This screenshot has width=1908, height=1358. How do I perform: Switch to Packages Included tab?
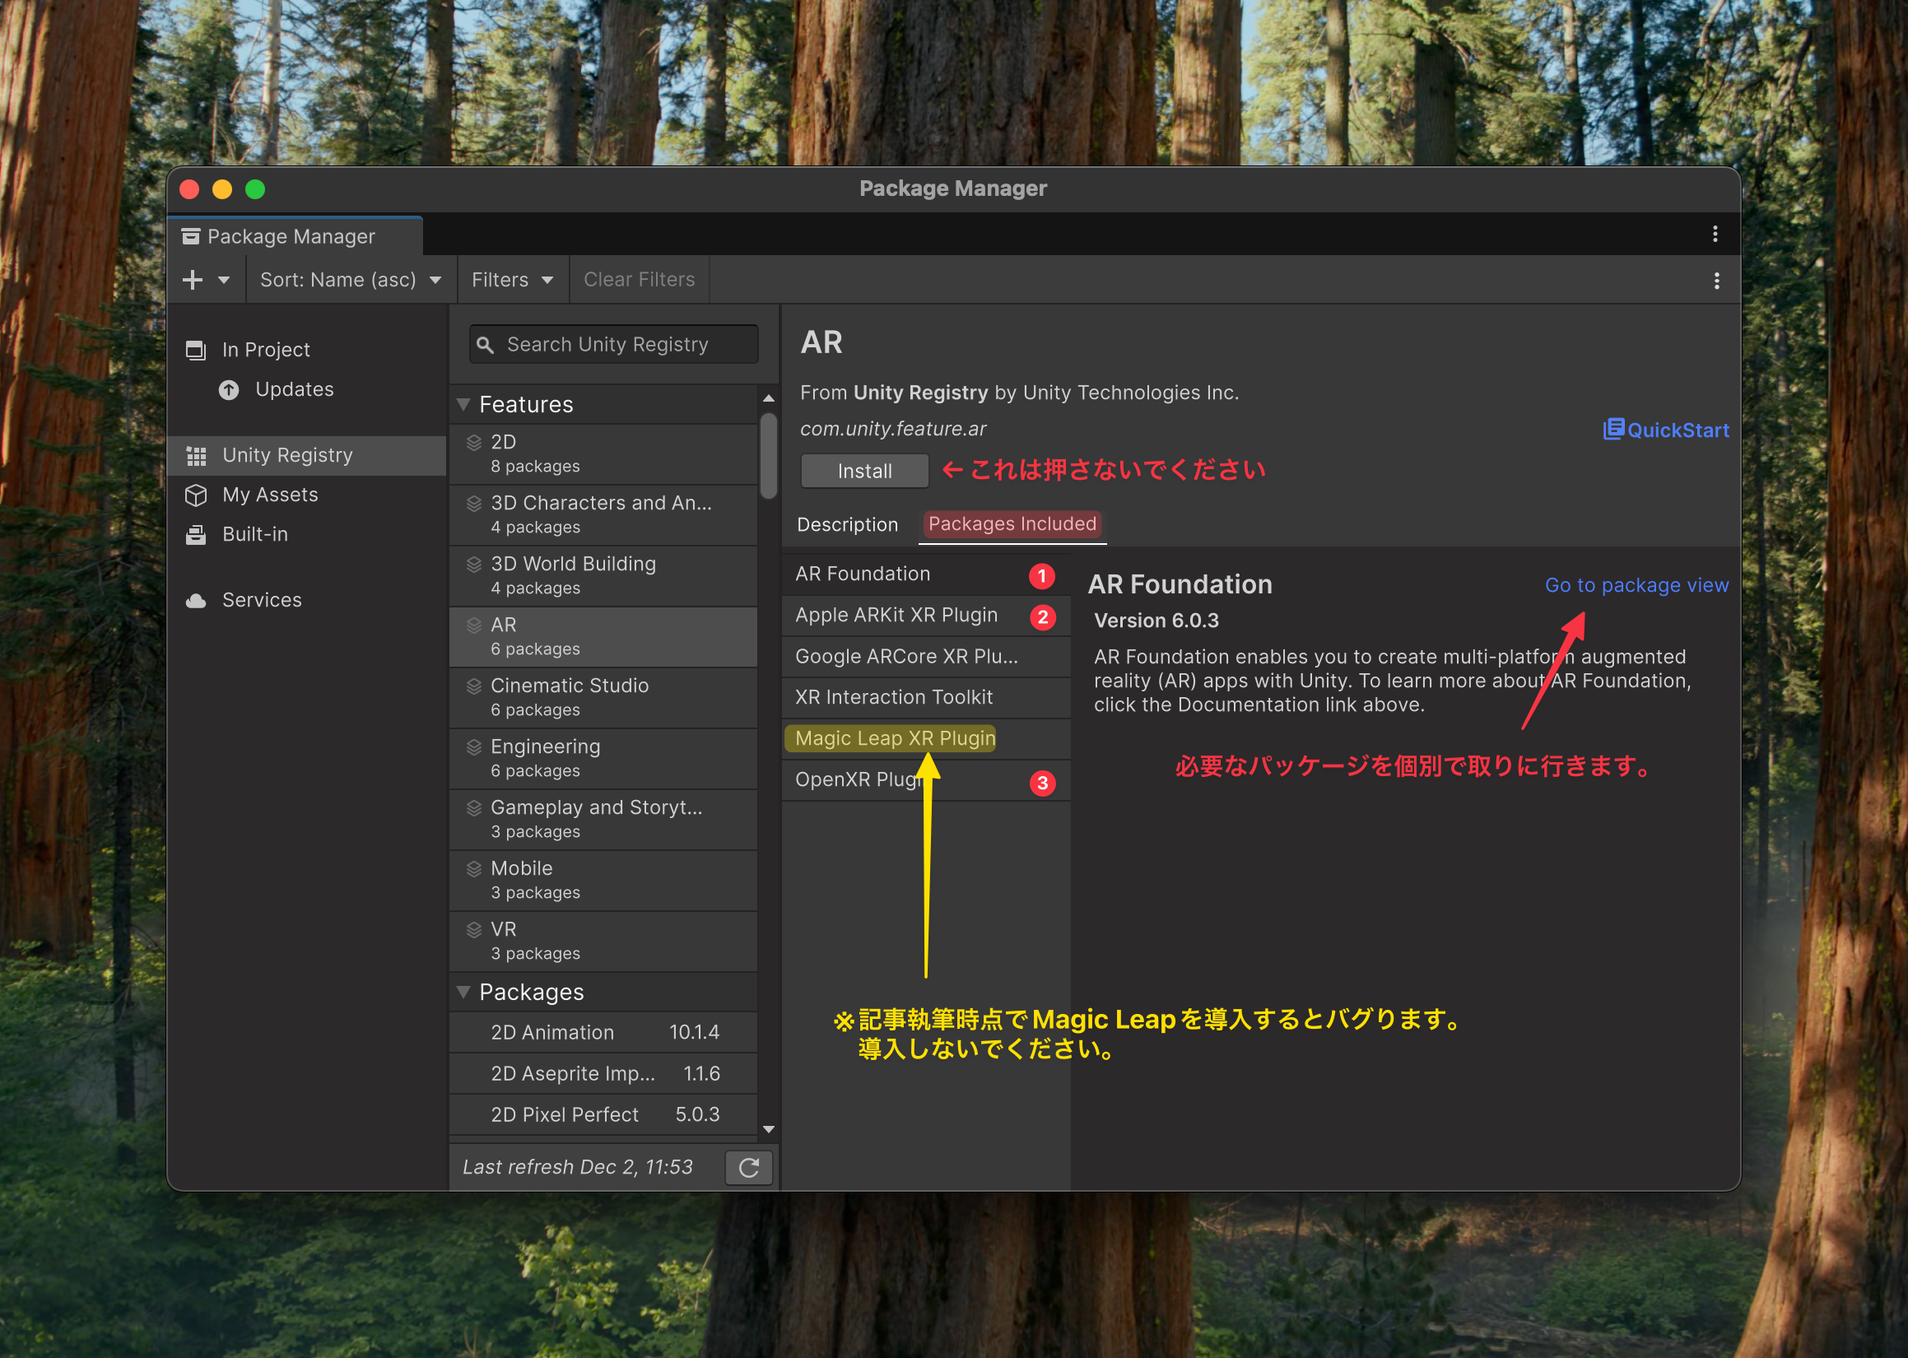click(x=1012, y=524)
